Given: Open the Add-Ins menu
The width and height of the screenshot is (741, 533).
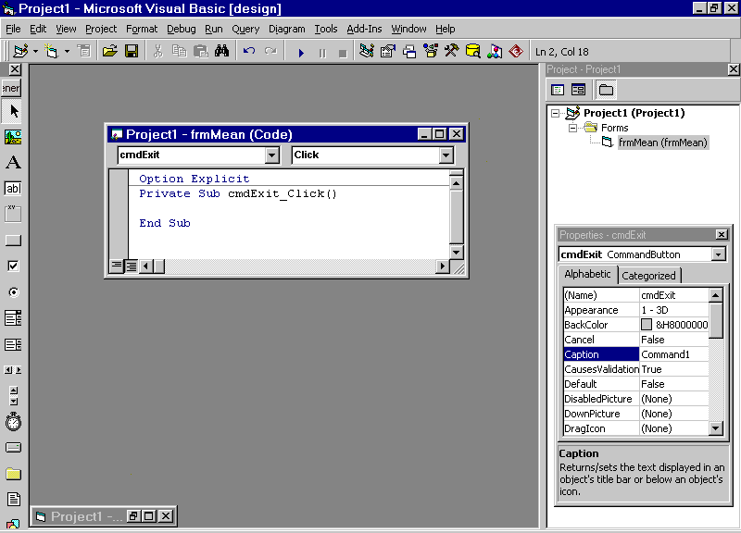Looking at the screenshot, I should (364, 30).
